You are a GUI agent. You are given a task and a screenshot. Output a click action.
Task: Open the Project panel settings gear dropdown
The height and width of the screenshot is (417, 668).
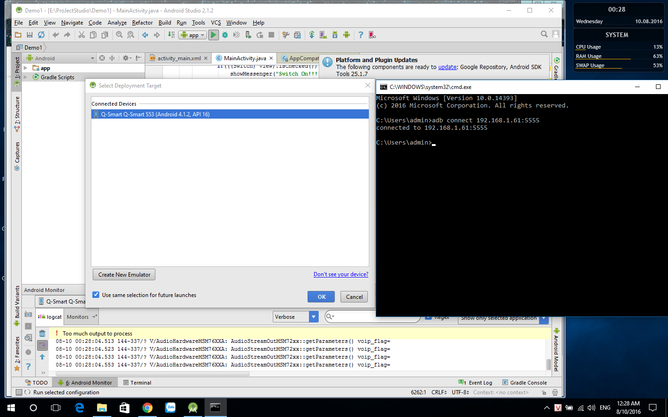click(x=126, y=58)
